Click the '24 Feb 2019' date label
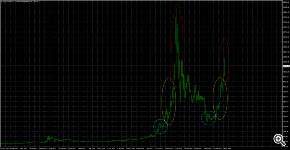This screenshot has width=290, height=150. tap(217, 148)
